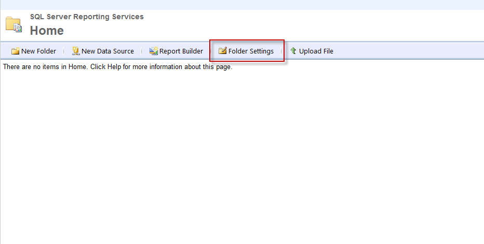Click the Home folder icon in header
Viewport: 484px width, 244px height.
point(14,24)
